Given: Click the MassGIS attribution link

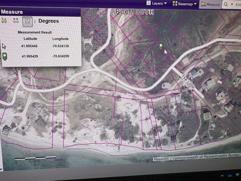Looking at the screenshot, I should [x=161, y=158].
